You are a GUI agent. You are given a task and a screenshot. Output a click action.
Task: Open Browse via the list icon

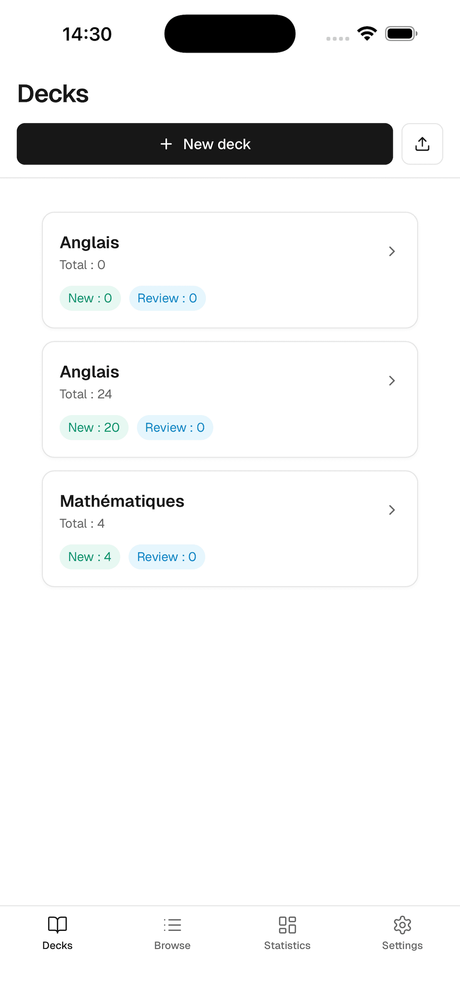click(x=172, y=925)
